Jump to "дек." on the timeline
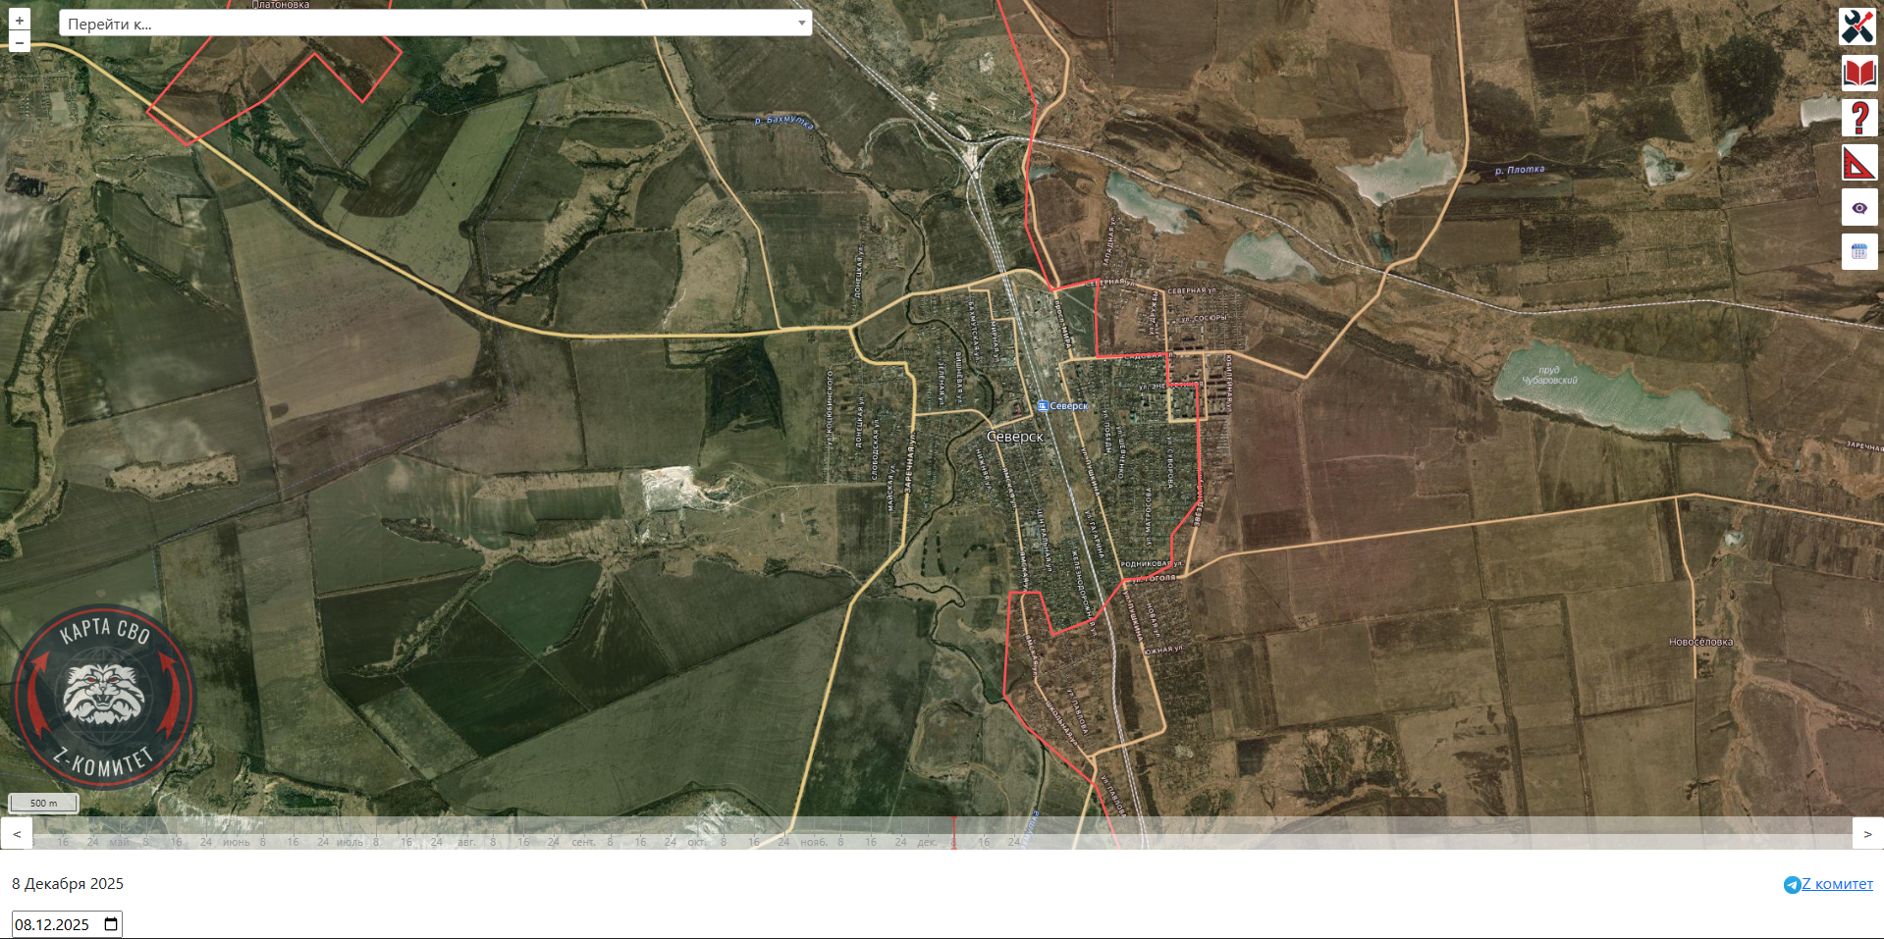The image size is (1884, 939). point(927,842)
